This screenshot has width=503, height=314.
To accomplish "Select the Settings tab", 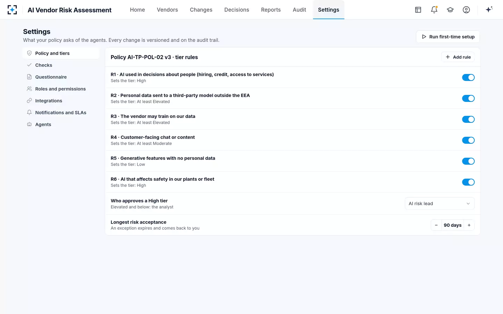I will (x=328, y=10).
